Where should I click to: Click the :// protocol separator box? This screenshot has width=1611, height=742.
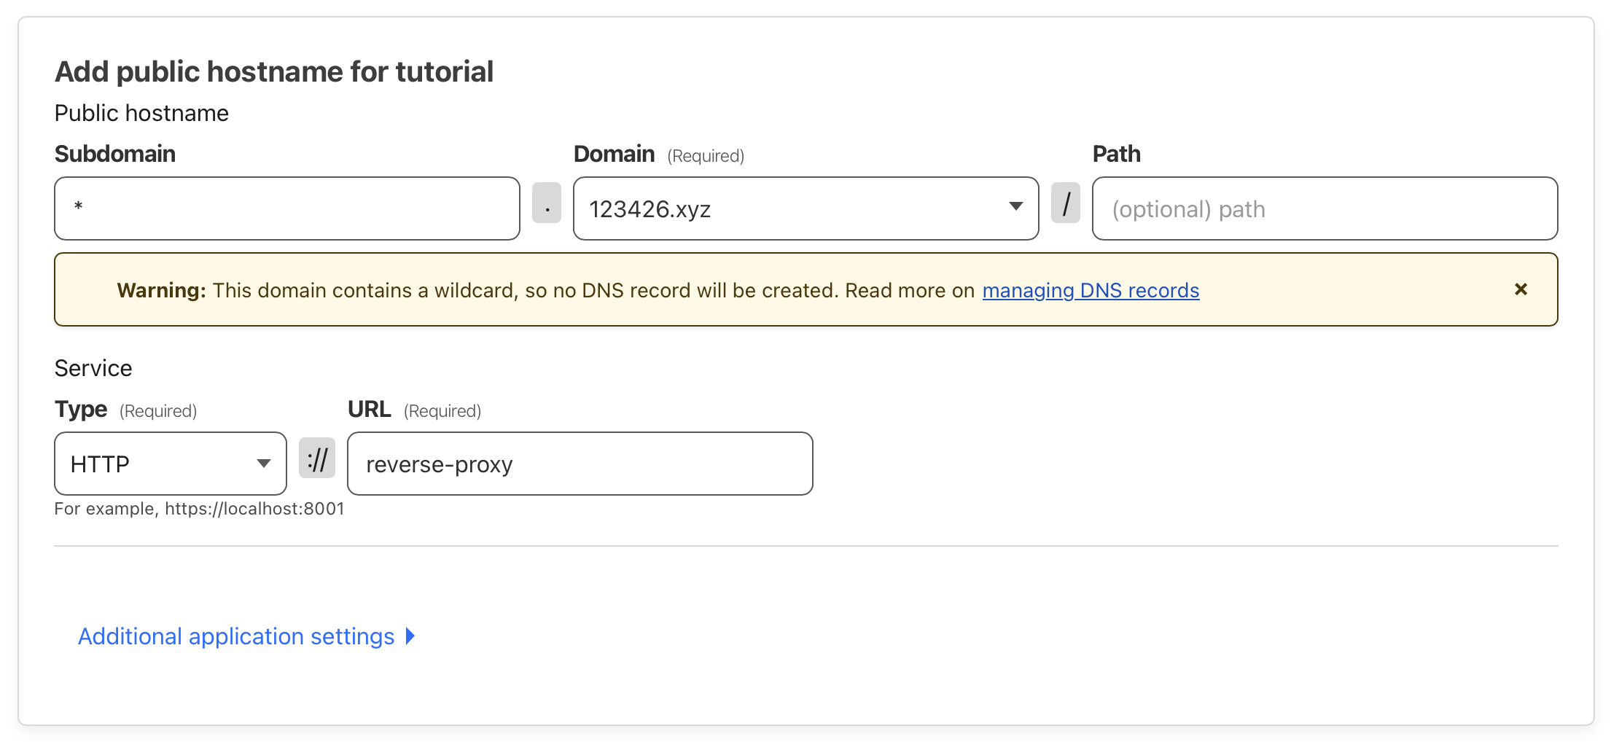click(x=317, y=458)
